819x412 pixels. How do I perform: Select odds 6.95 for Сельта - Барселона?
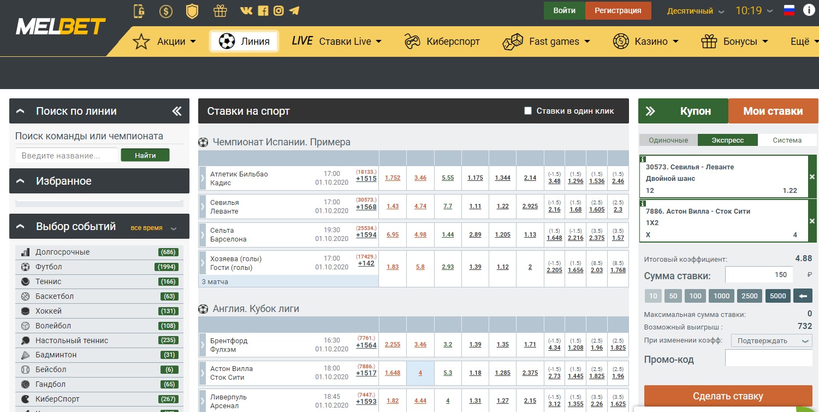pos(393,234)
